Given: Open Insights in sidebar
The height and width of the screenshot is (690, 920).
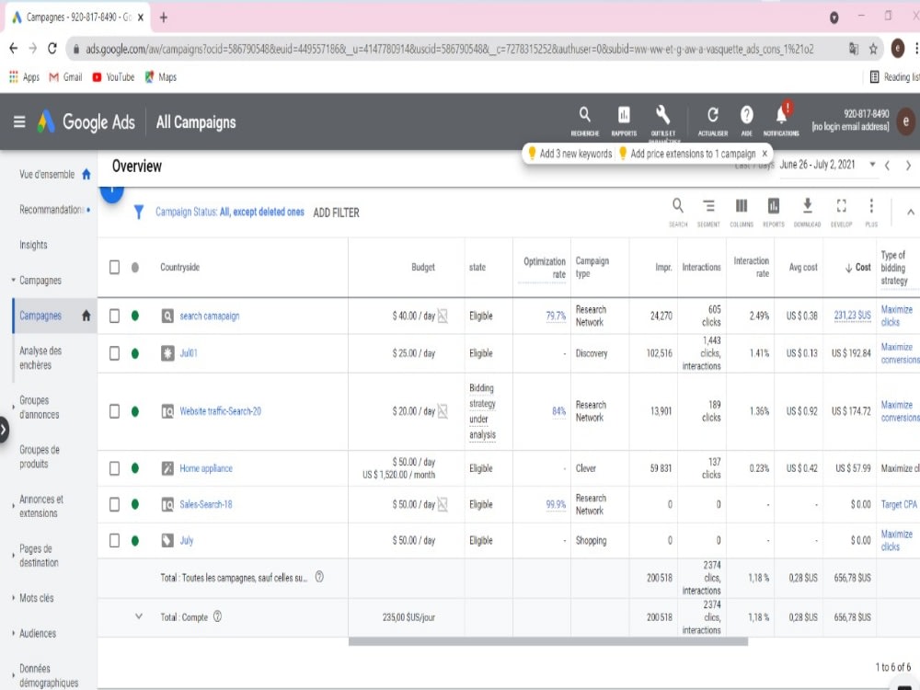Looking at the screenshot, I should click(x=33, y=245).
